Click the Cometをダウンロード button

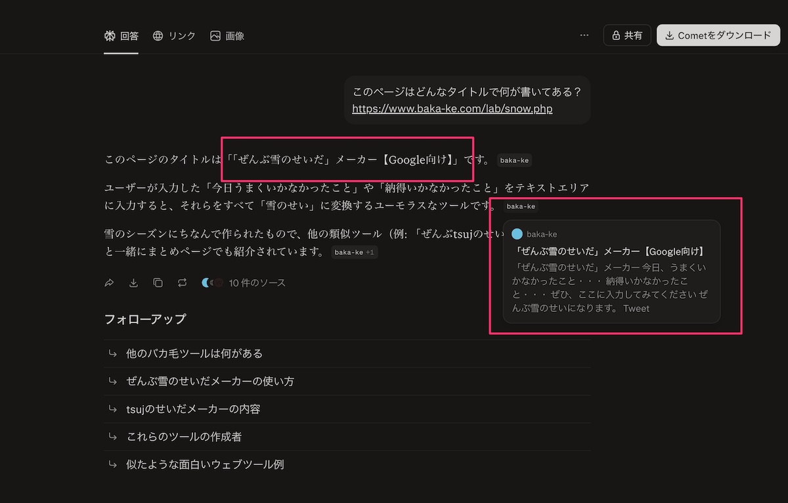(x=718, y=35)
